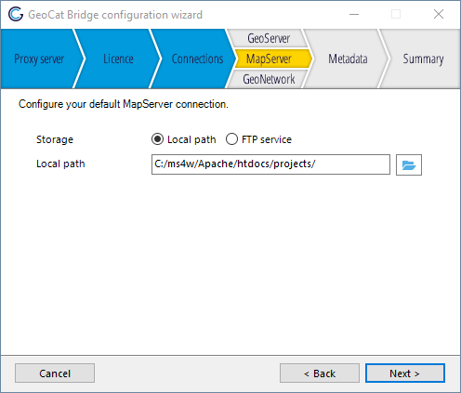Go to the Proxy server step

click(39, 59)
